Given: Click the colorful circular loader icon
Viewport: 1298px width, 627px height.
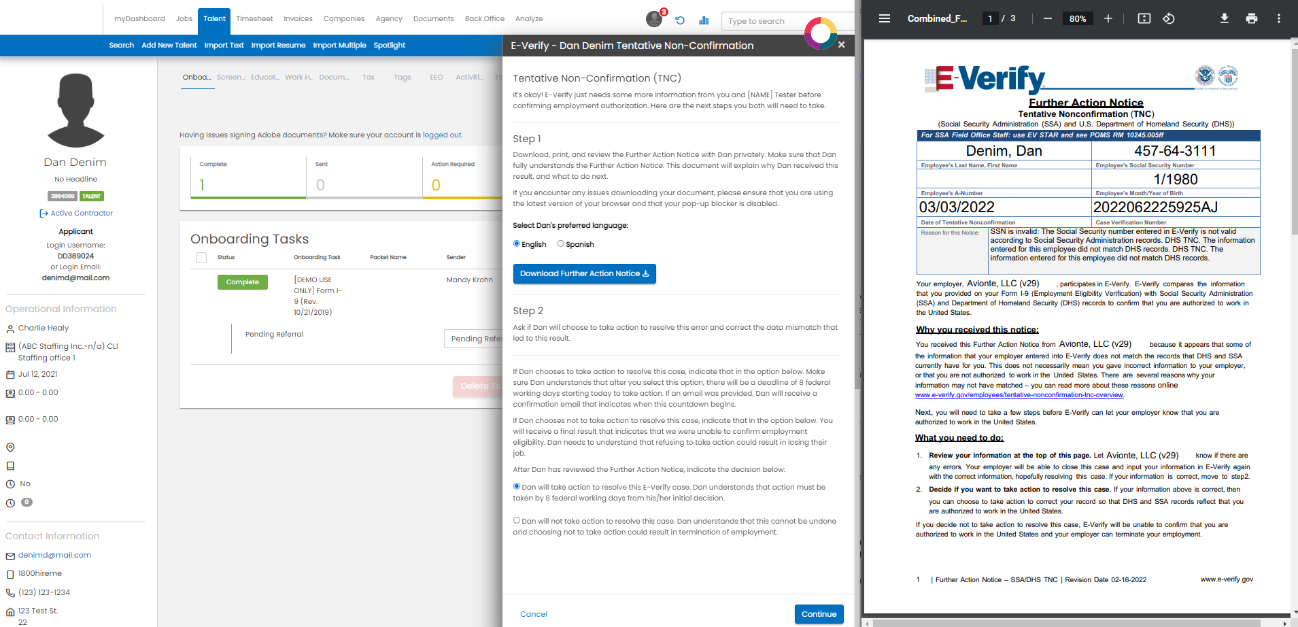Looking at the screenshot, I should coord(821,33).
